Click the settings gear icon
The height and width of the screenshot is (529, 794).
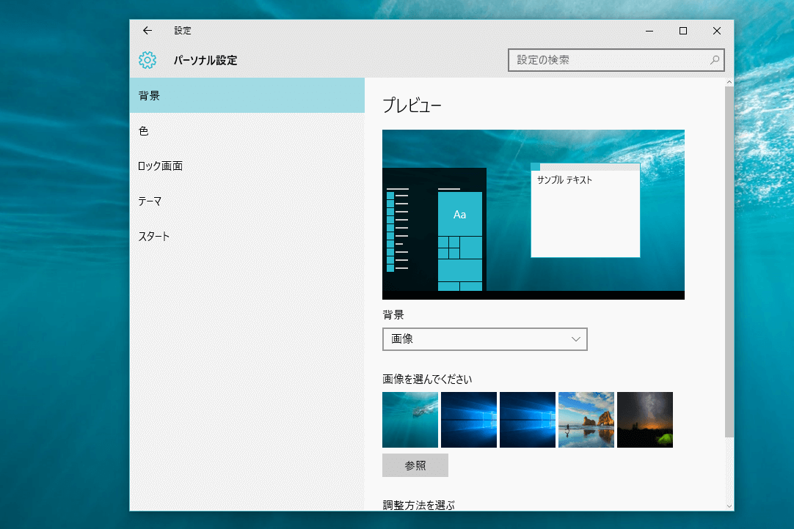click(x=147, y=60)
